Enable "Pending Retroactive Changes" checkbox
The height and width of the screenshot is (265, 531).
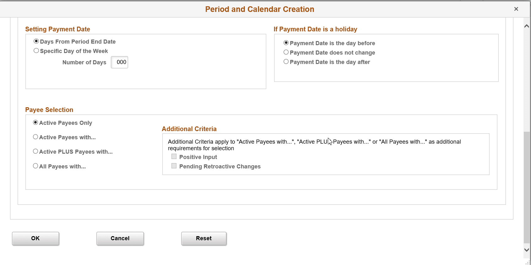(174, 166)
